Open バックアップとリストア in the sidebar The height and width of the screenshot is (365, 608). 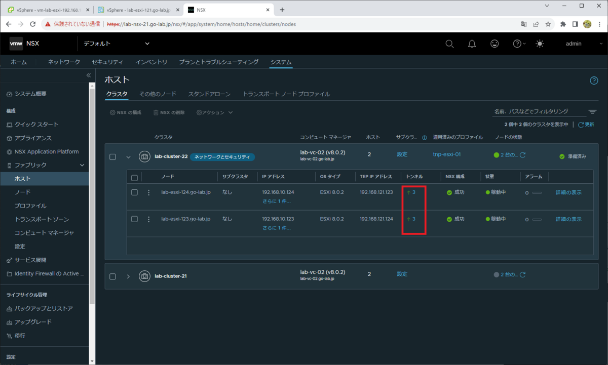(45, 308)
